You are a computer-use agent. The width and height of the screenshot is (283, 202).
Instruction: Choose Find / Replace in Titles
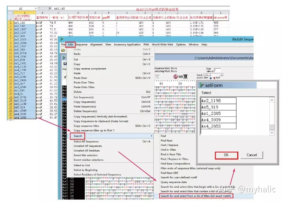click(x=174, y=159)
